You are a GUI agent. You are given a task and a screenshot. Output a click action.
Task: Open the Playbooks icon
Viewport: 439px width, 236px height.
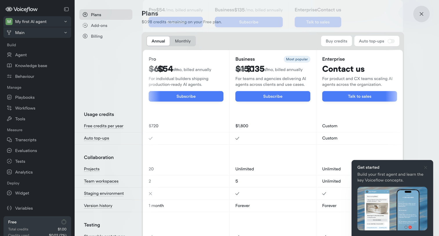point(9,97)
